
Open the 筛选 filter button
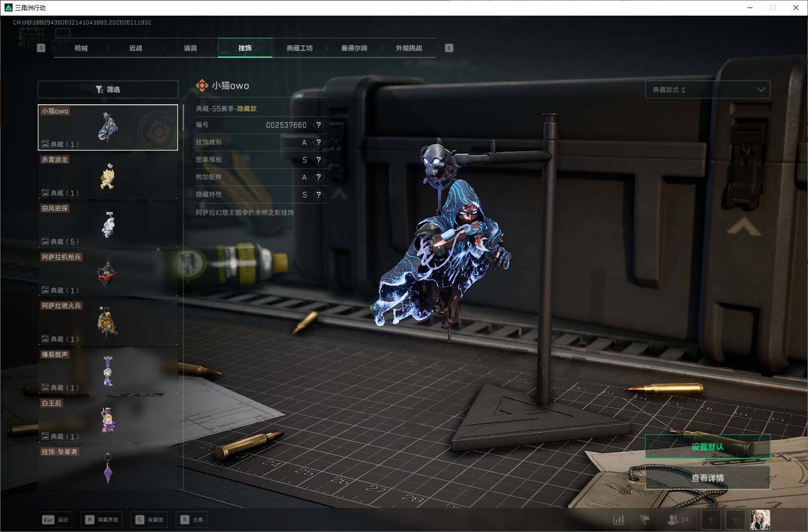(x=108, y=89)
